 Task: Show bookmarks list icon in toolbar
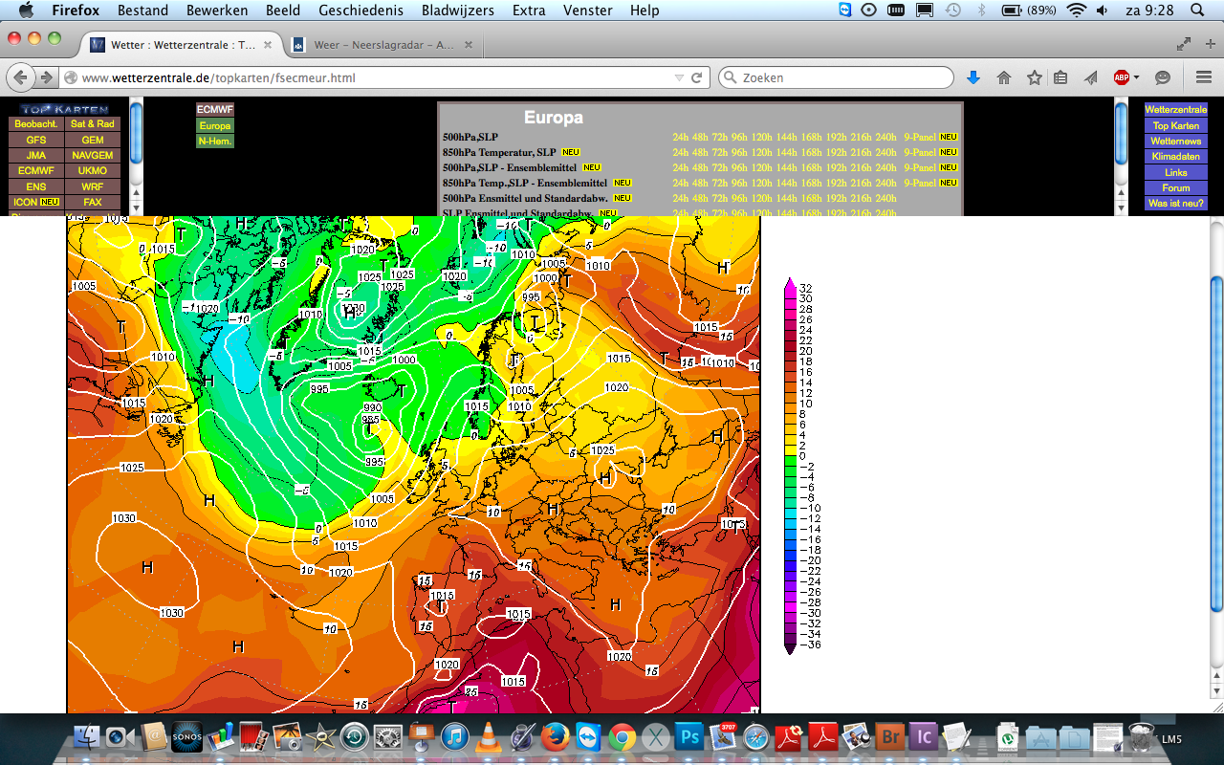click(x=1060, y=77)
